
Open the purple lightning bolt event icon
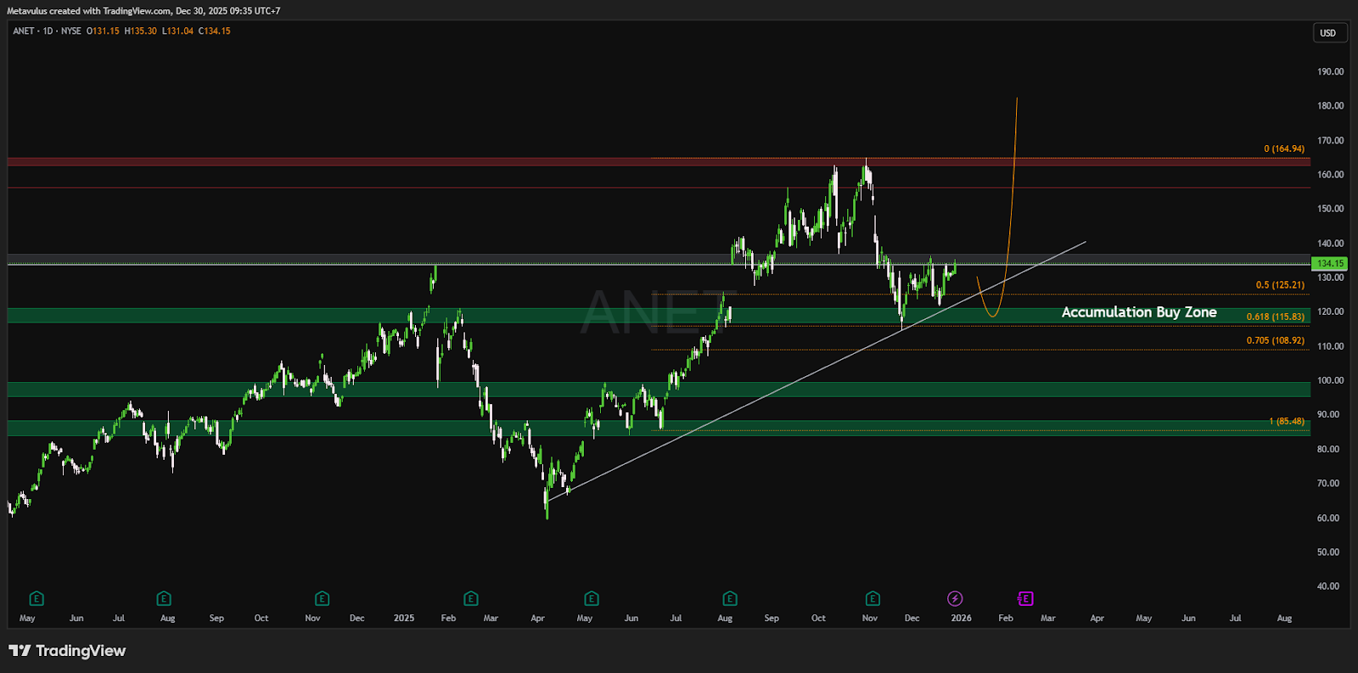coord(955,598)
